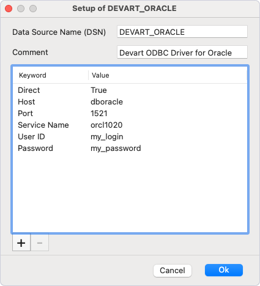Focus the Comment input field
The image size is (260, 286).
point(182,53)
